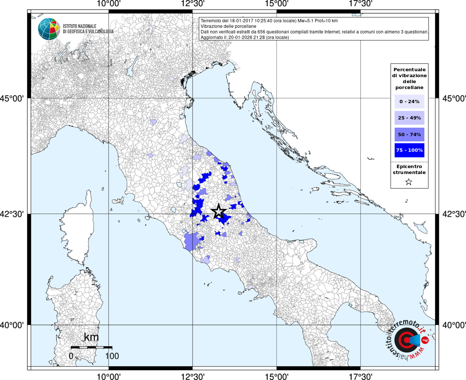Click the 42°30' latitude label on right axis
Image resolution: width=466 pixels, height=380 pixels.
click(454, 214)
